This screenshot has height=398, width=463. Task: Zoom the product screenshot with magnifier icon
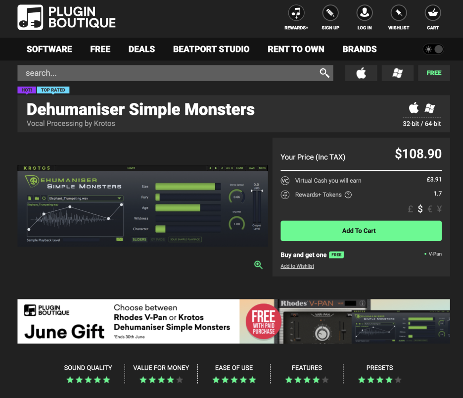point(258,264)
